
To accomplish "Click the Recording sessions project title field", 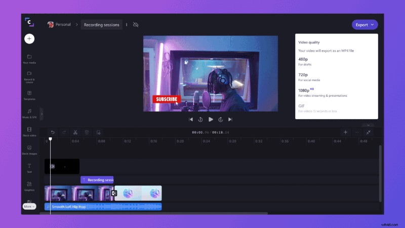I will [x=102, y=25].
